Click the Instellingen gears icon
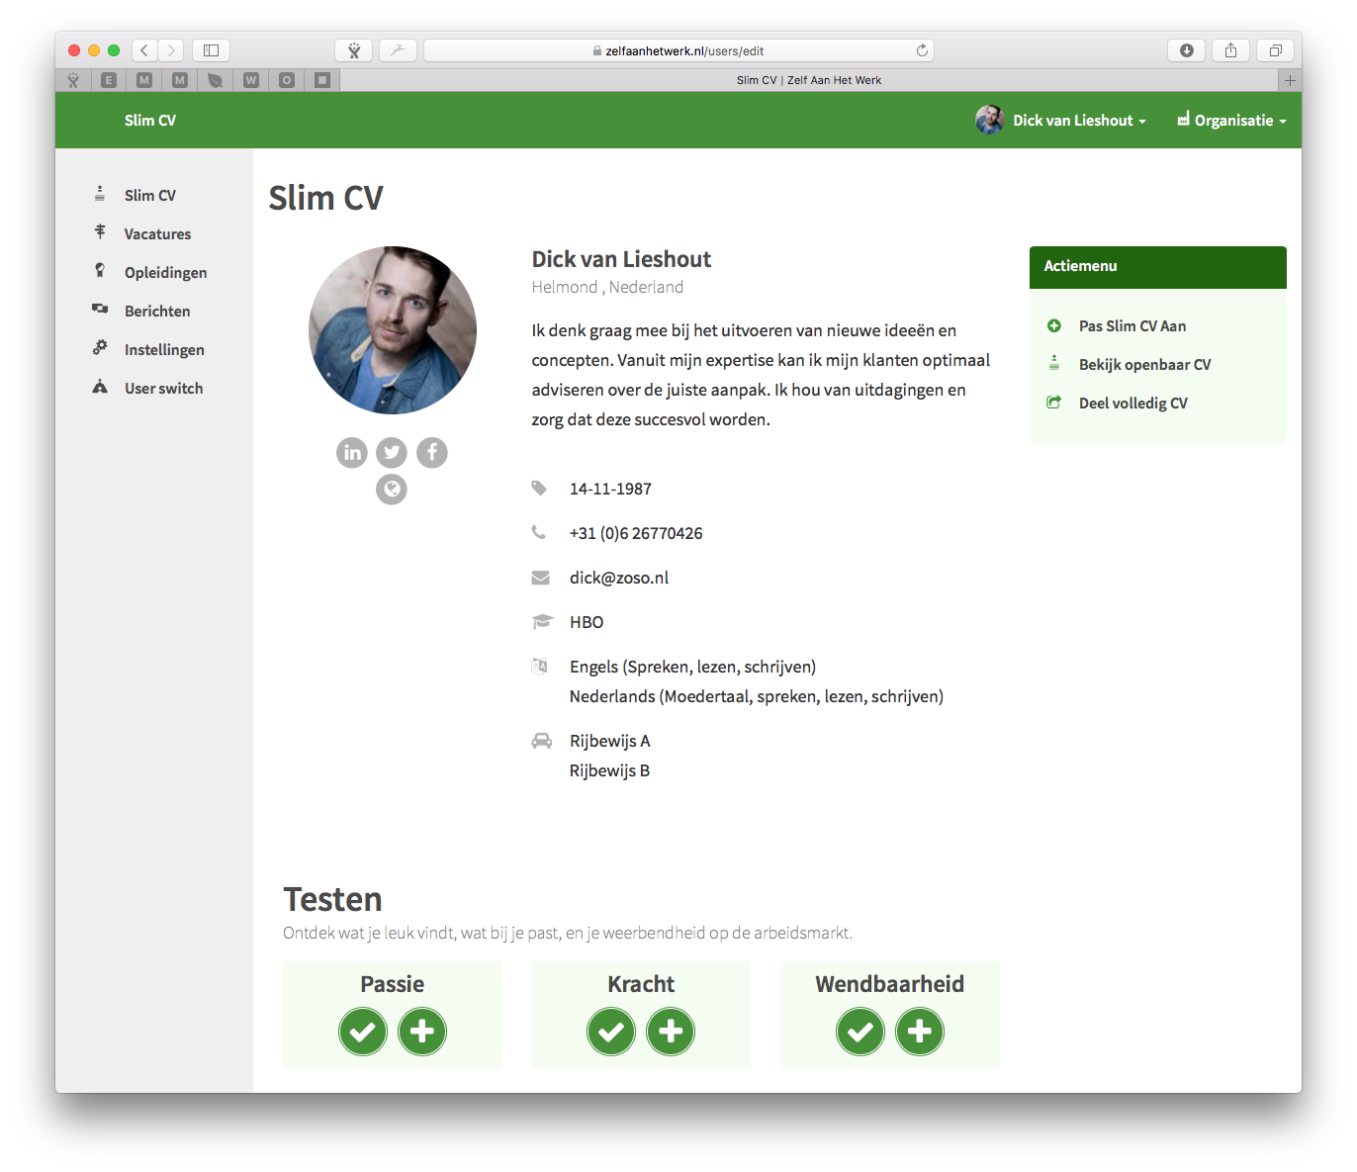The image size is (1357, 1172). point(100,348)
